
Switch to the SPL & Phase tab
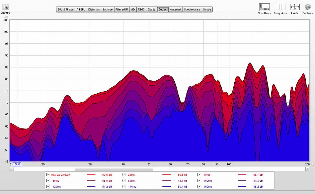pyautogui.click(x=65, y=10)
